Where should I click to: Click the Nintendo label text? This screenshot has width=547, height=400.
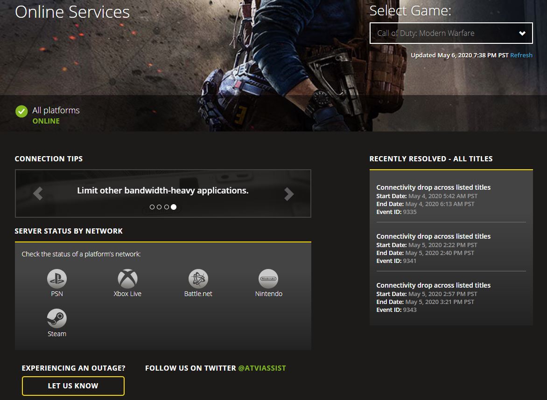tap(269, 294)
